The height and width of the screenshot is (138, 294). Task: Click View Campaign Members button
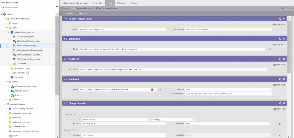[107, 8]
